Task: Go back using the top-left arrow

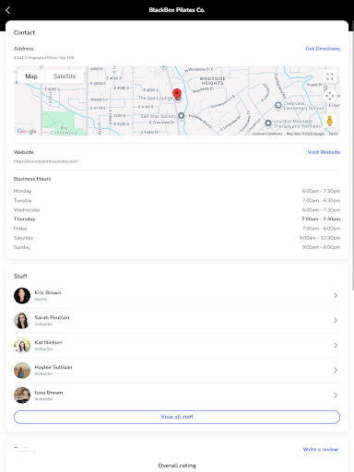Action: pyautogui.click(x=8, y=10)
